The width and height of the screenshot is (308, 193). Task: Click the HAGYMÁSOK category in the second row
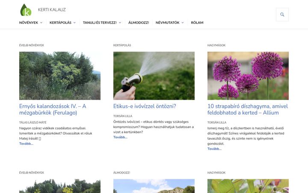(216, 173)
